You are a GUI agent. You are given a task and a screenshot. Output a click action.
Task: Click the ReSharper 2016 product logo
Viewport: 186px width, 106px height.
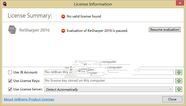(x=12, y=30)
